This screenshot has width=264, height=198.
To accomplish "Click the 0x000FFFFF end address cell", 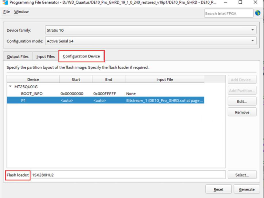I will point(105,94).
